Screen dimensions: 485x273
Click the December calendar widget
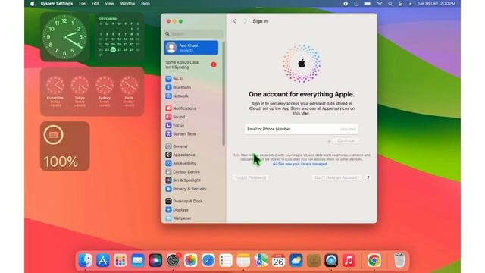[x=119, y=37]
